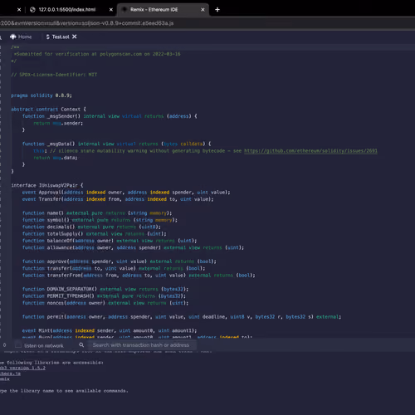Click the 'function transferFrom' line
The width and height of the screenshot is (415, 415).
pos(139,276)
